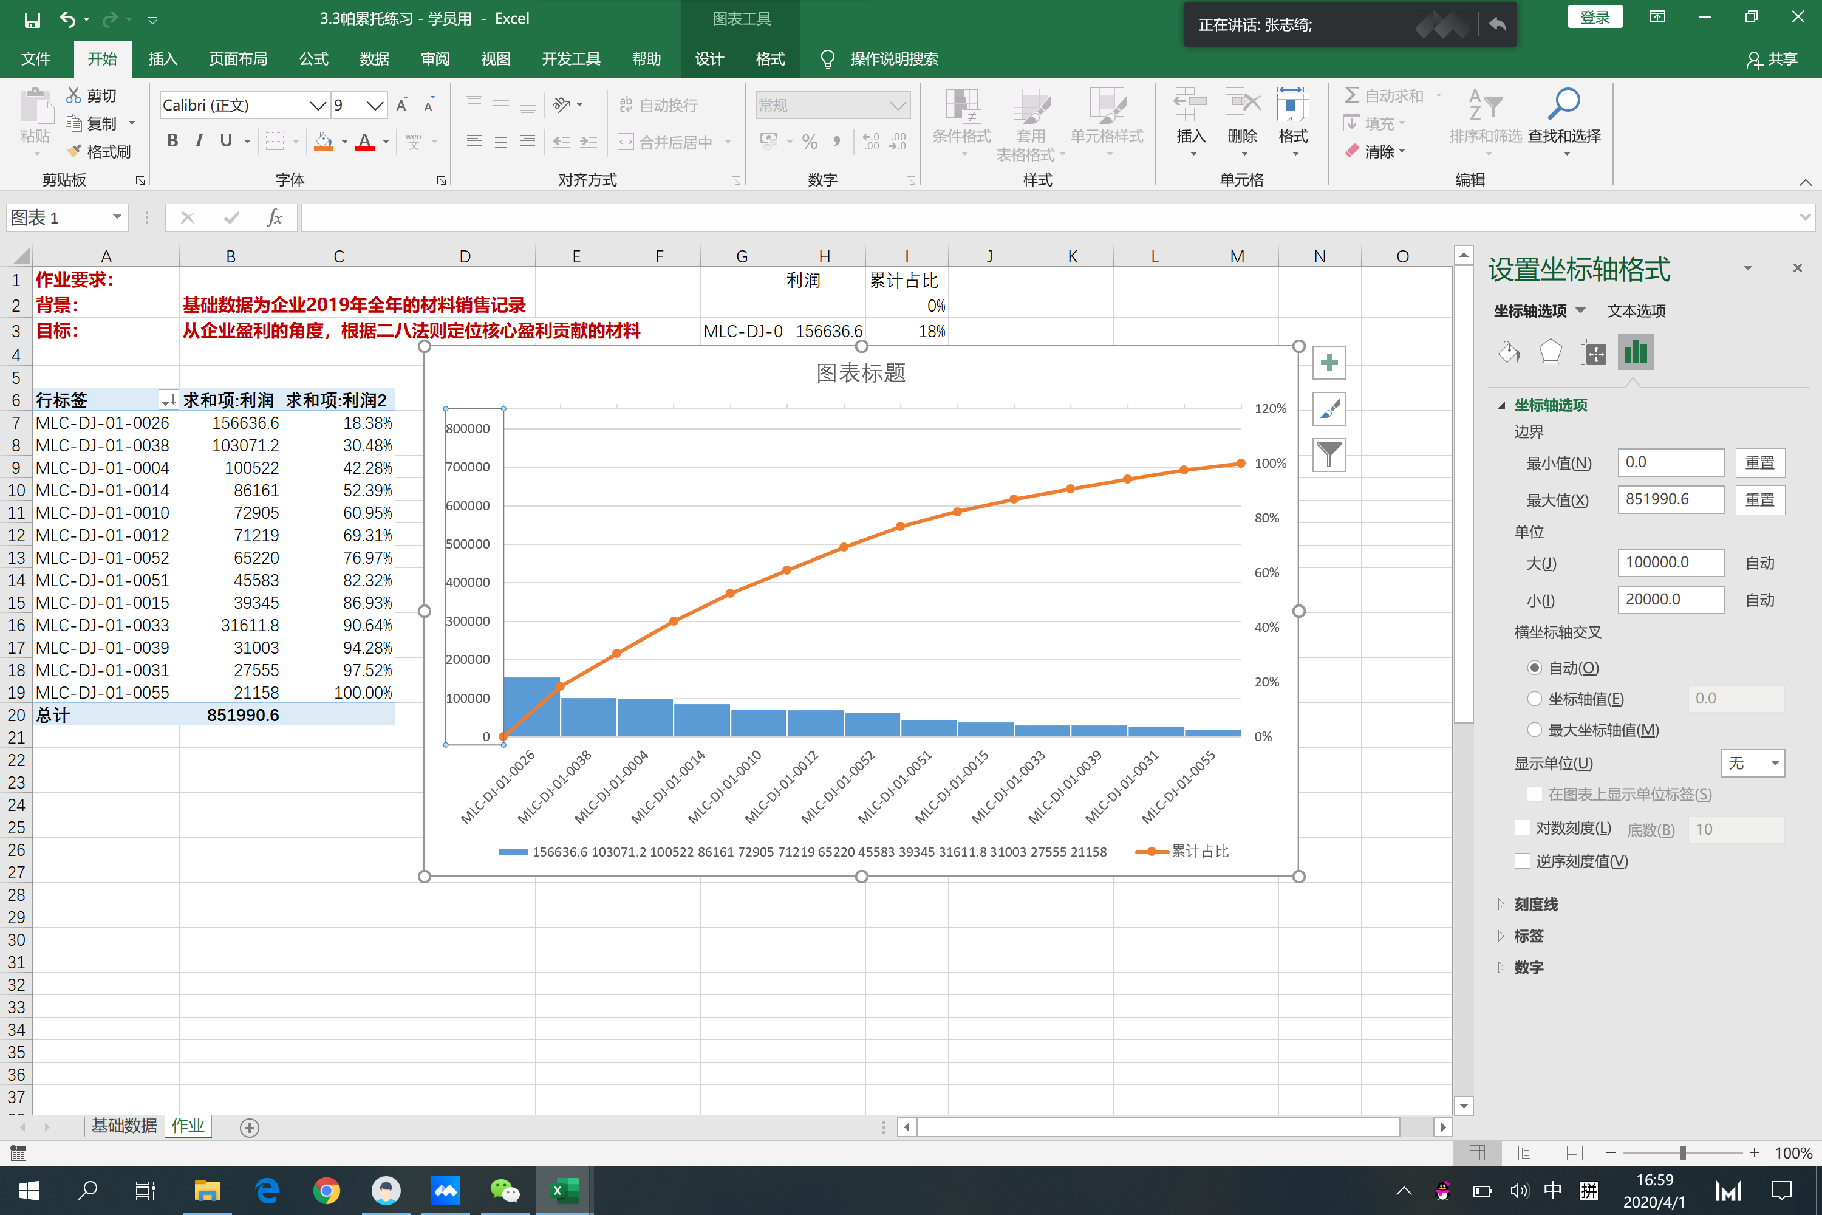Screen dimensions: 1822x1215
Task: Click the red font color swatch
Action: tap(365, 141)
